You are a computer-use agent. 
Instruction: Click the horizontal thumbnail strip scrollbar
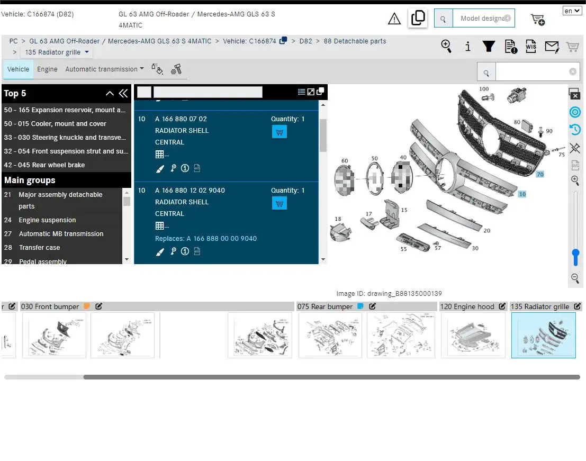click(x=331, y=377)
